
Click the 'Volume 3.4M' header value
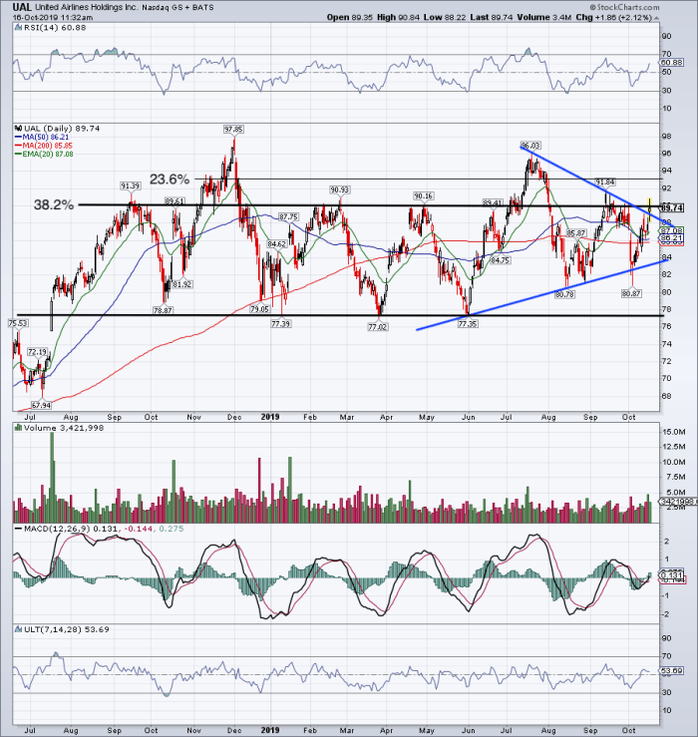point(544,17)
